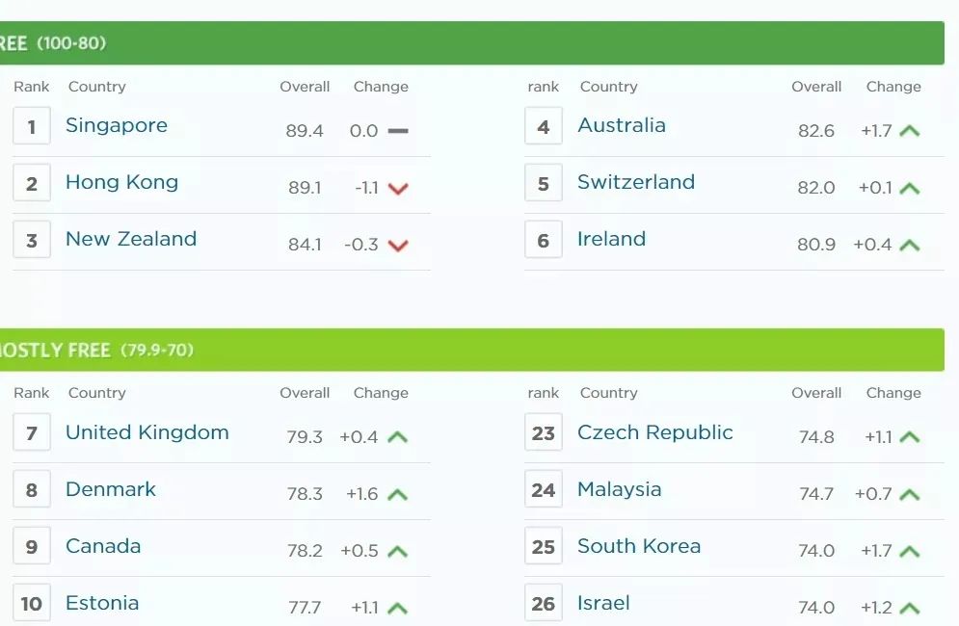Open Australia's country page
Screen dimensions: 959x626
coord(622,125)
